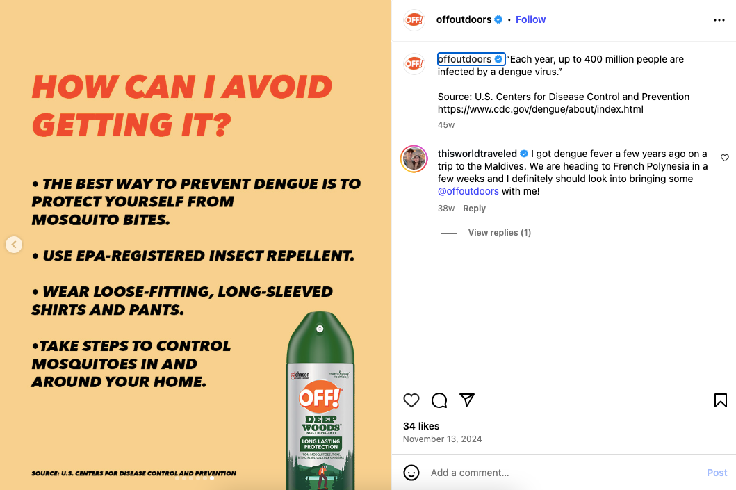Submit comment with Post button

[x=717, y=473]
